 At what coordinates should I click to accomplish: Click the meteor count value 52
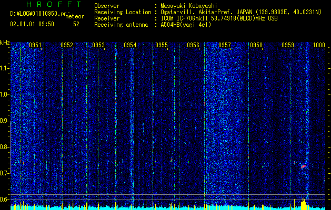coord(76,24)
